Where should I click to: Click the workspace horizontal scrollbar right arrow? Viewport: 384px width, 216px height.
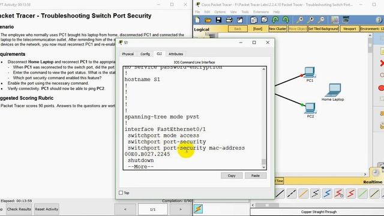(x=365, y=175)
